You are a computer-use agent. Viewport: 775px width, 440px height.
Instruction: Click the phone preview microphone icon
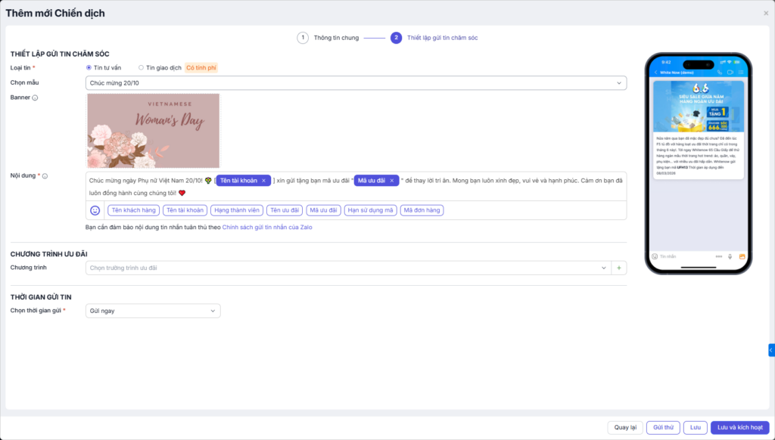point(730,257)
